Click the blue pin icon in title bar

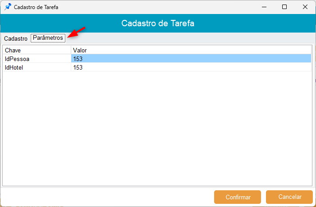8,7
